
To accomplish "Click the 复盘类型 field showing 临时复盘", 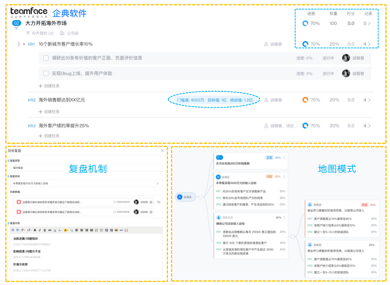I will click(x=85, y=167).
